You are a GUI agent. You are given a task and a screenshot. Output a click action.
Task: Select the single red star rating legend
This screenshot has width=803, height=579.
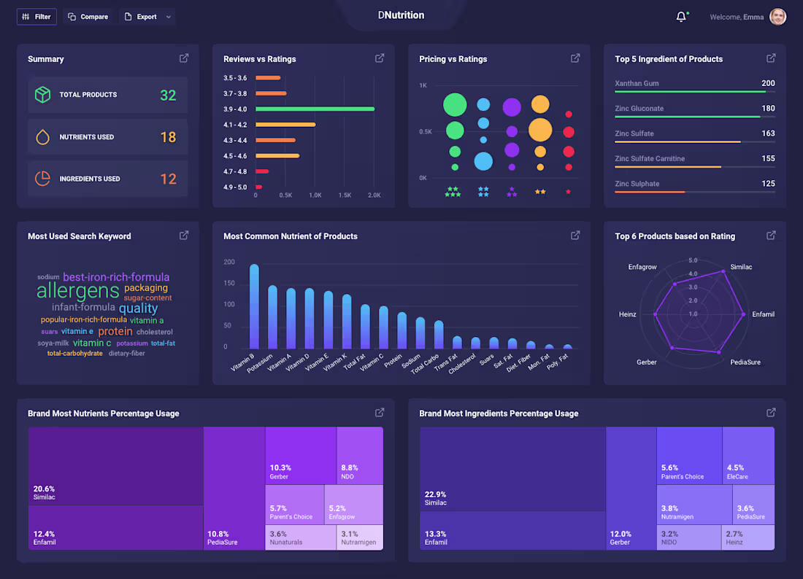[x=568, y=192]
